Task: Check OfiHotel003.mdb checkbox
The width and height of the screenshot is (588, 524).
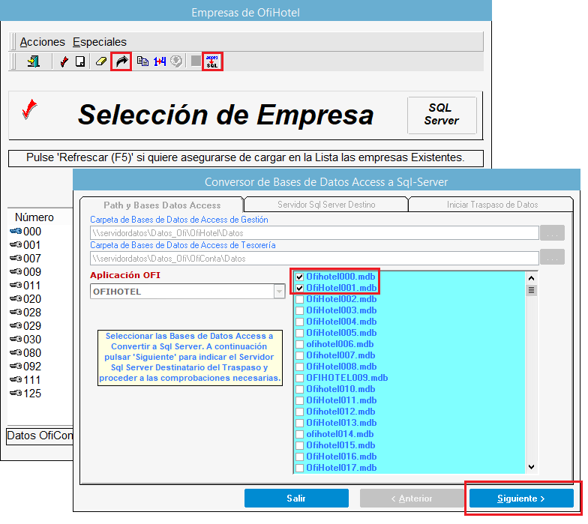Action: [300, 310]
